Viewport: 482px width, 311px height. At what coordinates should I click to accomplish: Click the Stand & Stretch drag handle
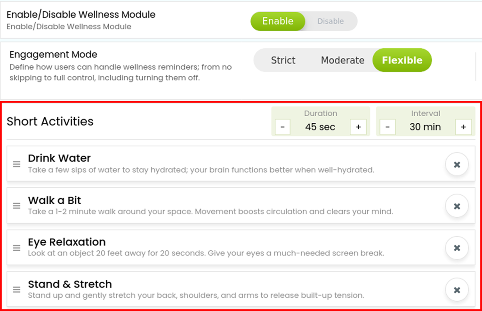pos(16,289)
